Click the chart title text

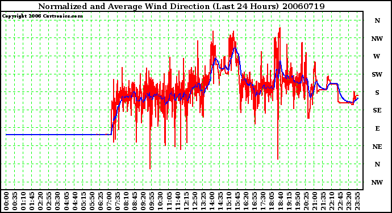181,6
